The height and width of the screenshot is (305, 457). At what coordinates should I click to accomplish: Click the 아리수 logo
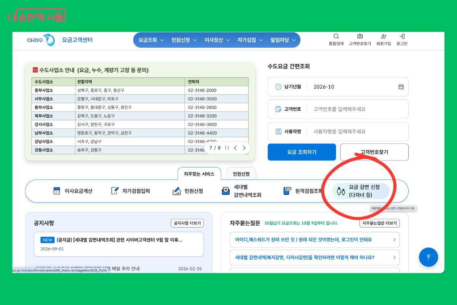pos(41,40)
